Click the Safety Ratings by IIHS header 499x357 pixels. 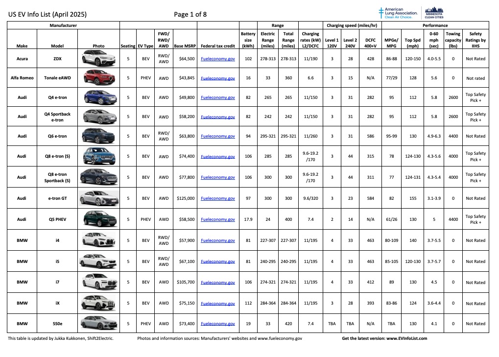pyautogui.click(x=475, y=40)
